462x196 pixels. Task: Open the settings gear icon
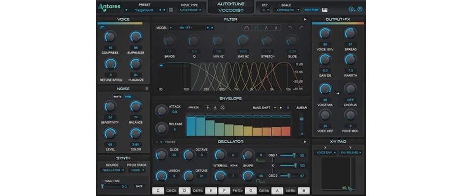point(351,9)
